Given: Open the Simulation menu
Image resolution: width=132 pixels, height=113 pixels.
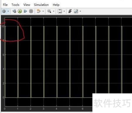Looking at the screenshot, I should pyautogui.click(x=41, y=5).
